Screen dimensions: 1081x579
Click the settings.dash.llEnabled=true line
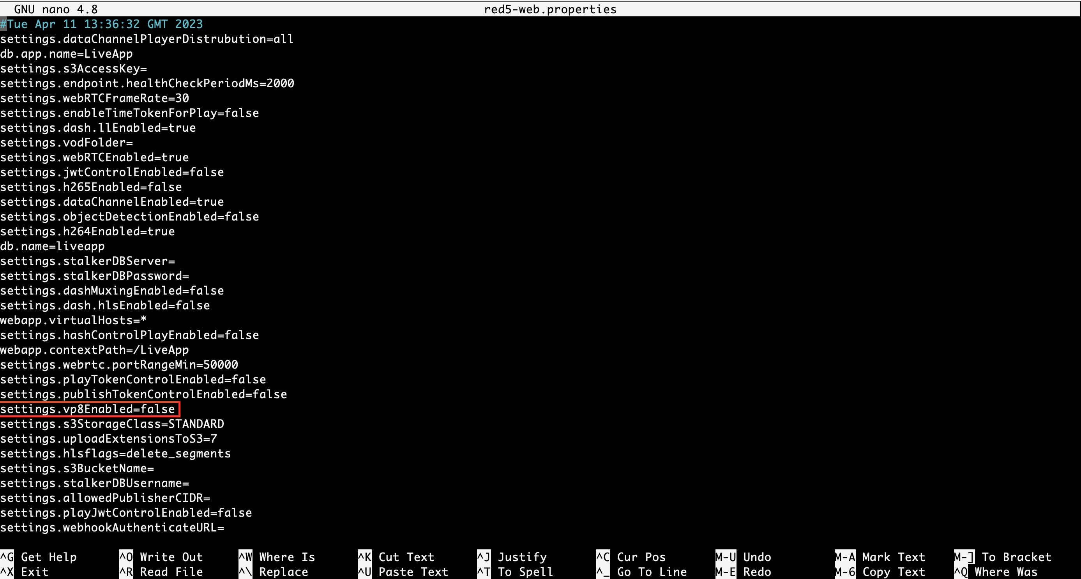pos(98,127)
